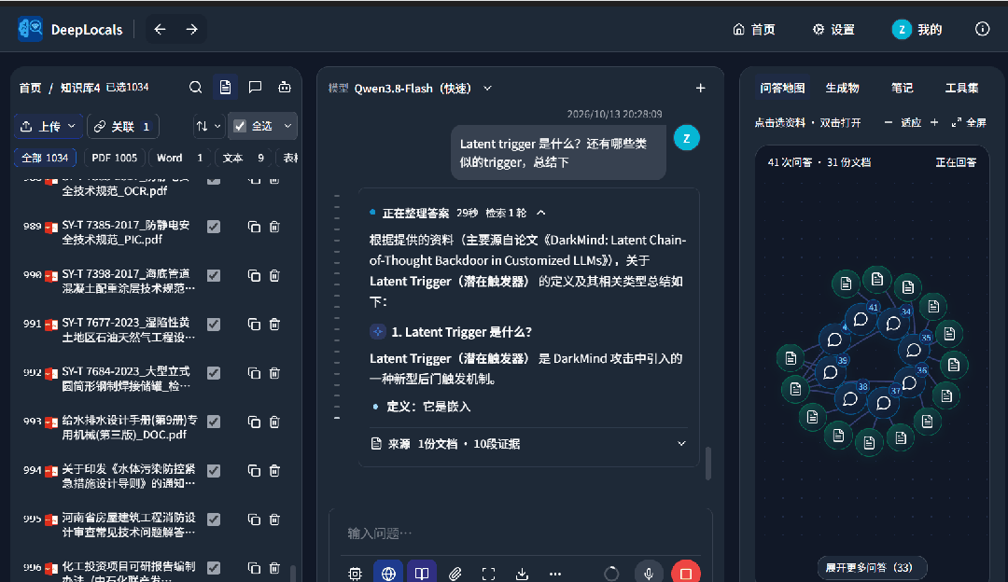
Task: Delete the SY-T 7385-2017 PIC.pdf file
Action: point(274,227)
